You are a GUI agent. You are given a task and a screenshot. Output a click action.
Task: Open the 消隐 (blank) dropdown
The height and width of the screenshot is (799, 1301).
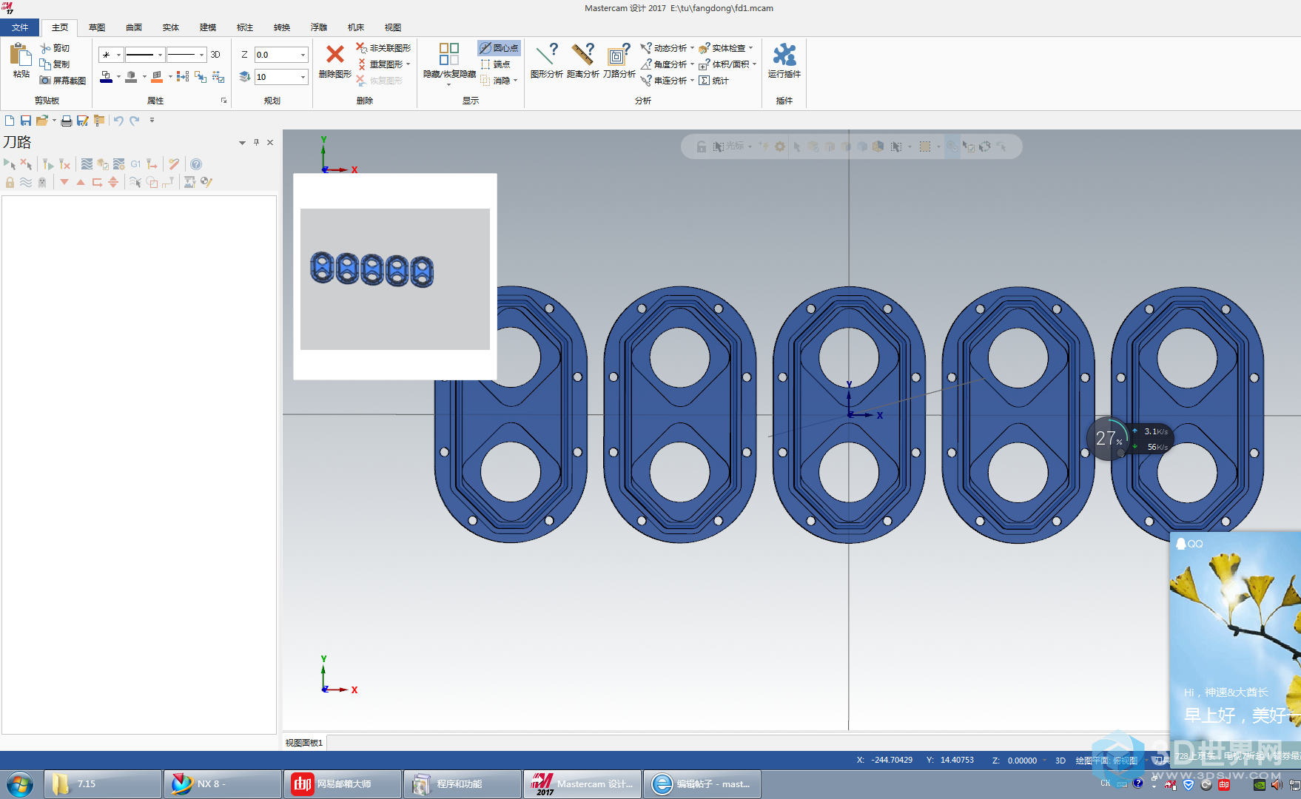pos(516,81)
